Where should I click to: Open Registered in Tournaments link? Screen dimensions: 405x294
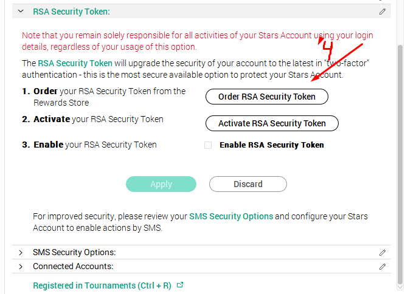pos(102,285)
